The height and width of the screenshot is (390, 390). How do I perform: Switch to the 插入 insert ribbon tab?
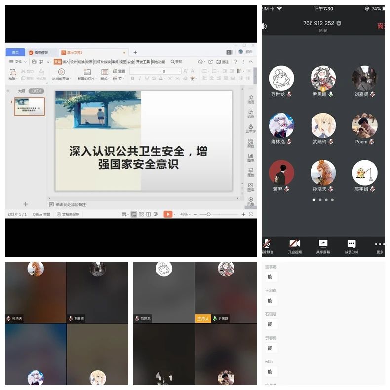[65, 62]
